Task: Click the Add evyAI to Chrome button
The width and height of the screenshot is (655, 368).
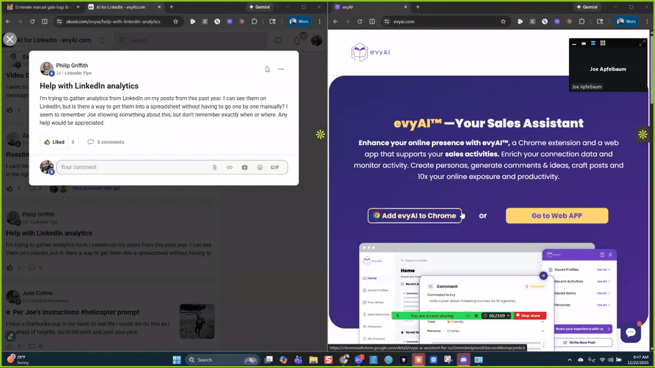Action: tap(415, 215)
